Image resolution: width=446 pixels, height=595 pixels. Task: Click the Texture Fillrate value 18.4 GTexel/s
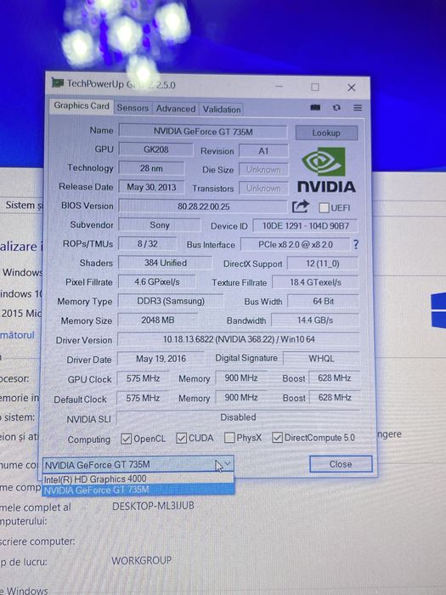(x=315, y=282)
